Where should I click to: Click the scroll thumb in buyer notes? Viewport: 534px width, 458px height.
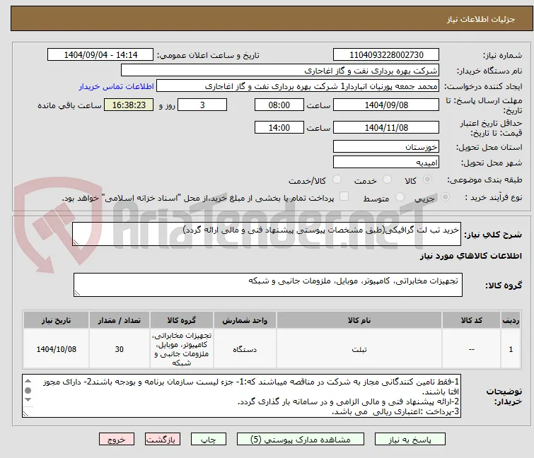point(28,390)
